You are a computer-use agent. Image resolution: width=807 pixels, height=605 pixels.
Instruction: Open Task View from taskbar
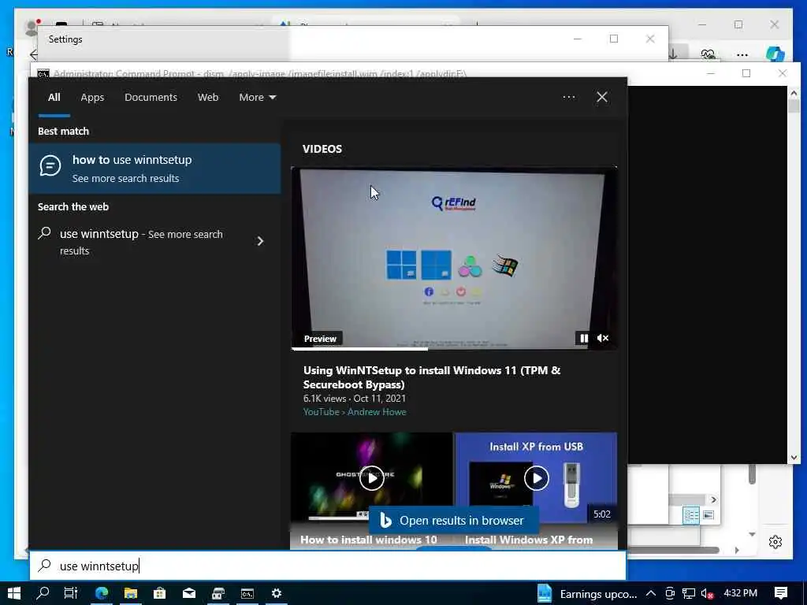coord(70,594)
